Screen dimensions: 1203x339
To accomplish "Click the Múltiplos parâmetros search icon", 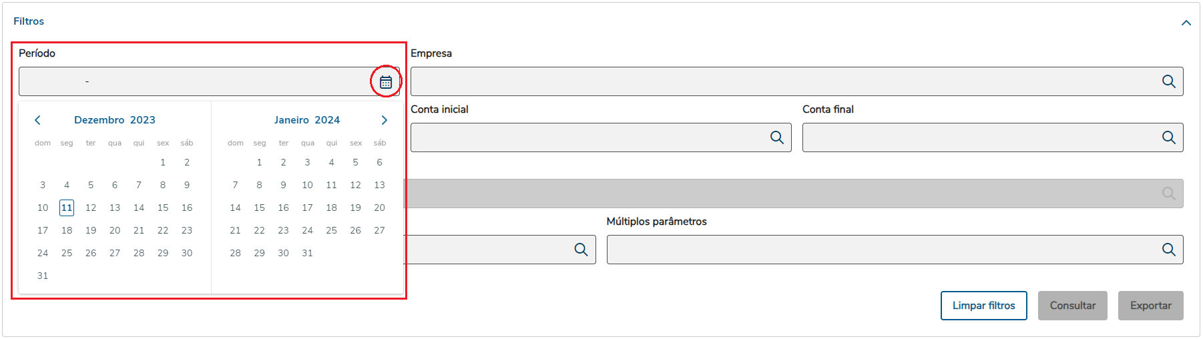I will [1168, 250].
